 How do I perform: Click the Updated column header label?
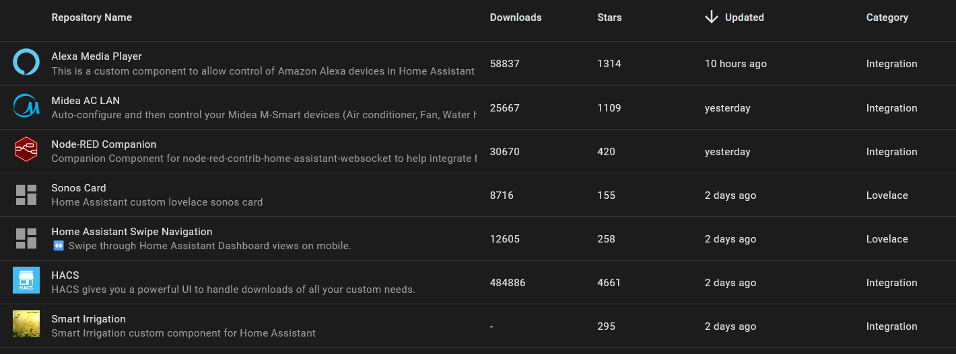coord(744,17)
